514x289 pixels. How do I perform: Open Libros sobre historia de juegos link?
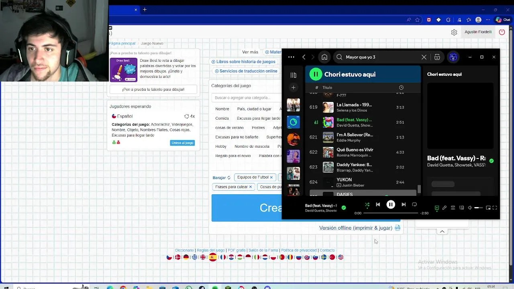[x=243, y=62]
